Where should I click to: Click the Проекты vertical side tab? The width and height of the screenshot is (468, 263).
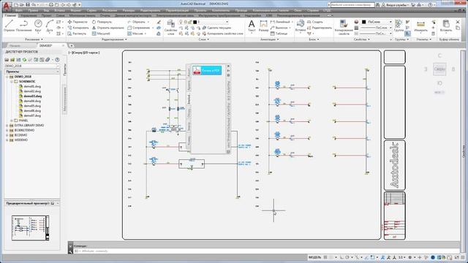65,69
